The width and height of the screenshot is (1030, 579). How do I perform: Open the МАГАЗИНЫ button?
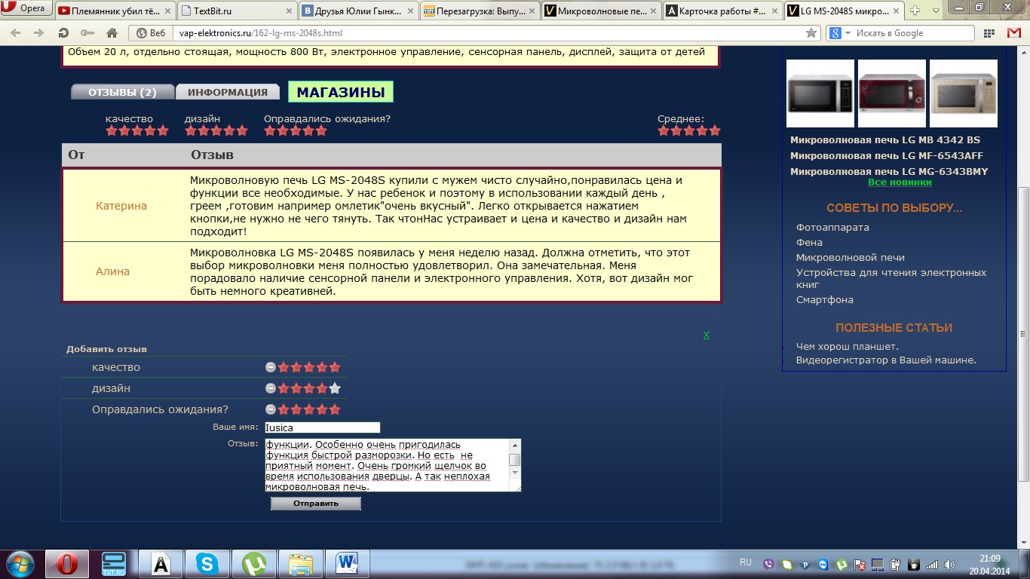[x=341, y=92]
